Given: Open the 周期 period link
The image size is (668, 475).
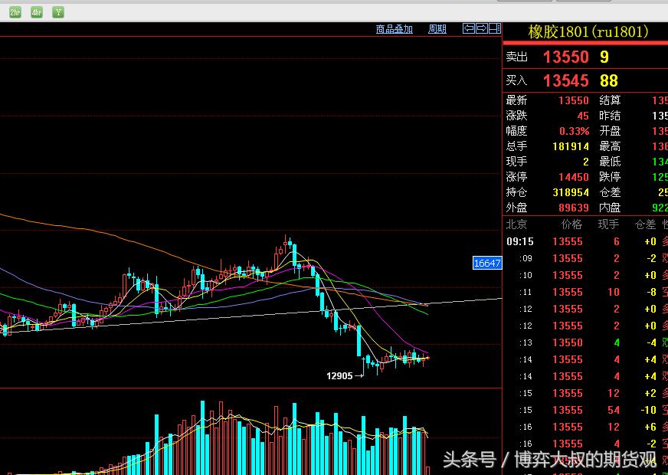Looking at the screenshot, I should [x=437, y=29].
